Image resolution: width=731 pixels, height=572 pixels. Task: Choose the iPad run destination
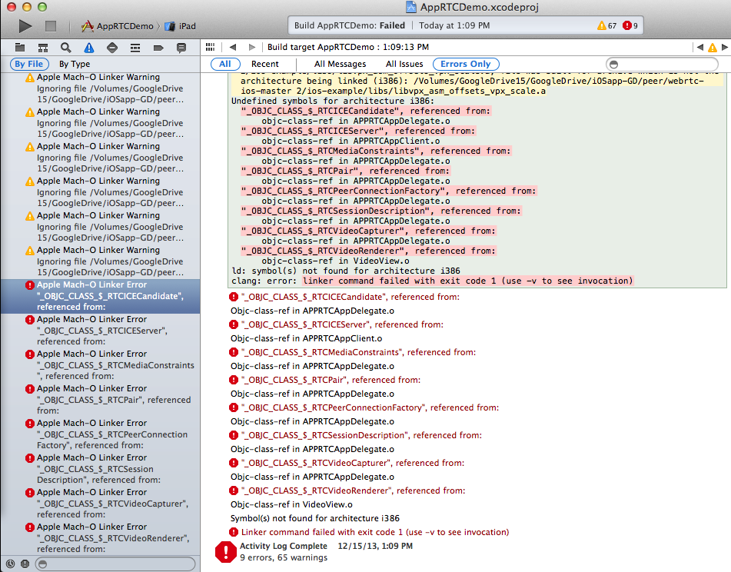[x=181, y=26]
